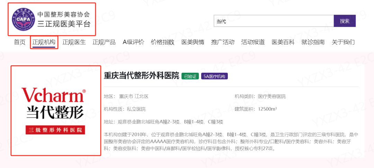Screen dimensions: 374x168
Task: Select the 正规机构 navigation tab
Action: pyautogui.click(x=44, y=42)
